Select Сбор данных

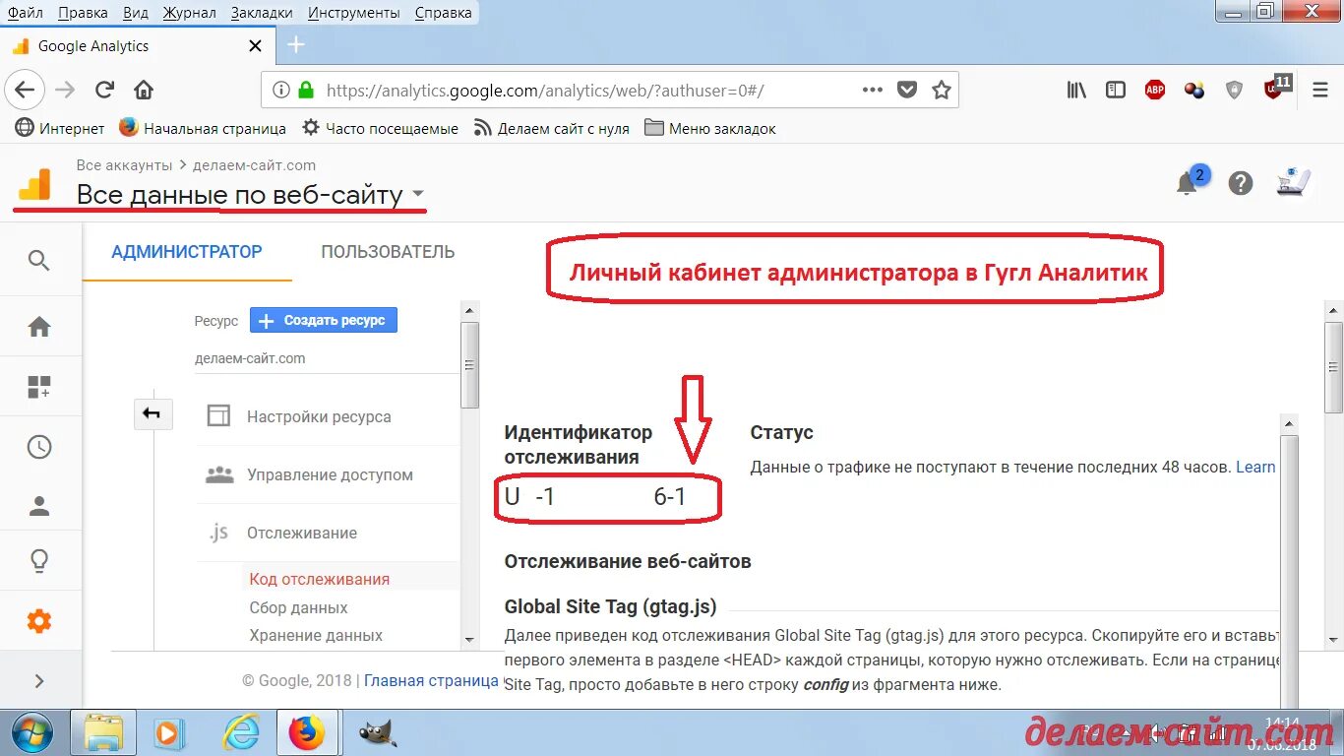point(298,607)
